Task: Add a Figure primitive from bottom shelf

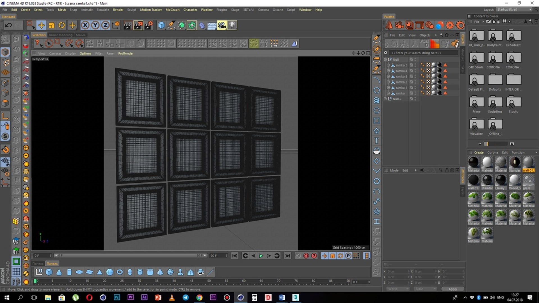Action: point(180,272)
